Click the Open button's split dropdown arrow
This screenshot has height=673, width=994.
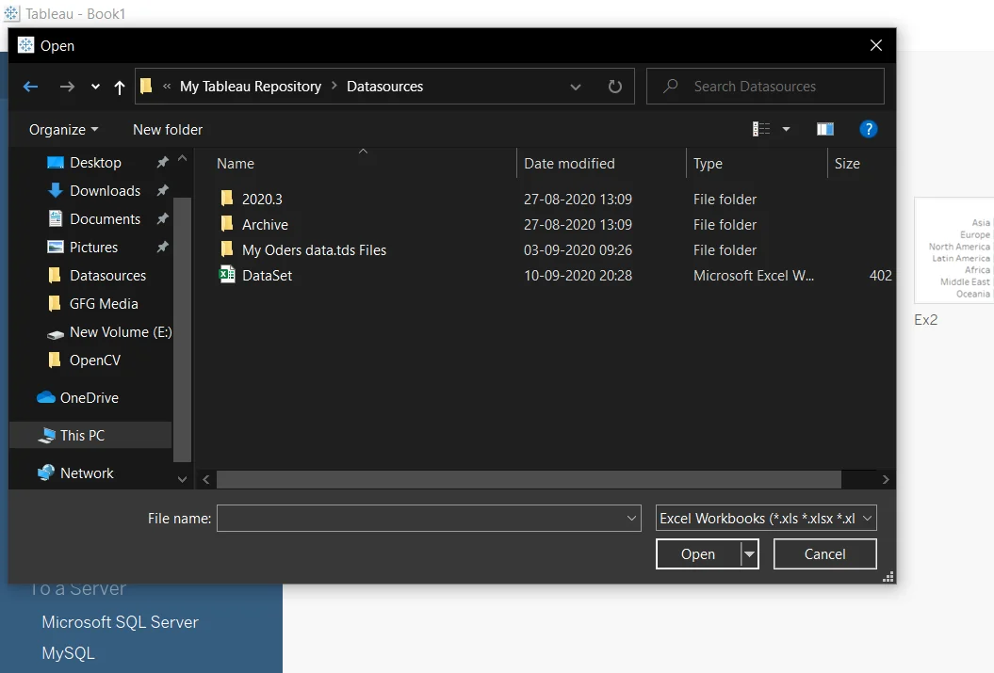click(749, 554)
